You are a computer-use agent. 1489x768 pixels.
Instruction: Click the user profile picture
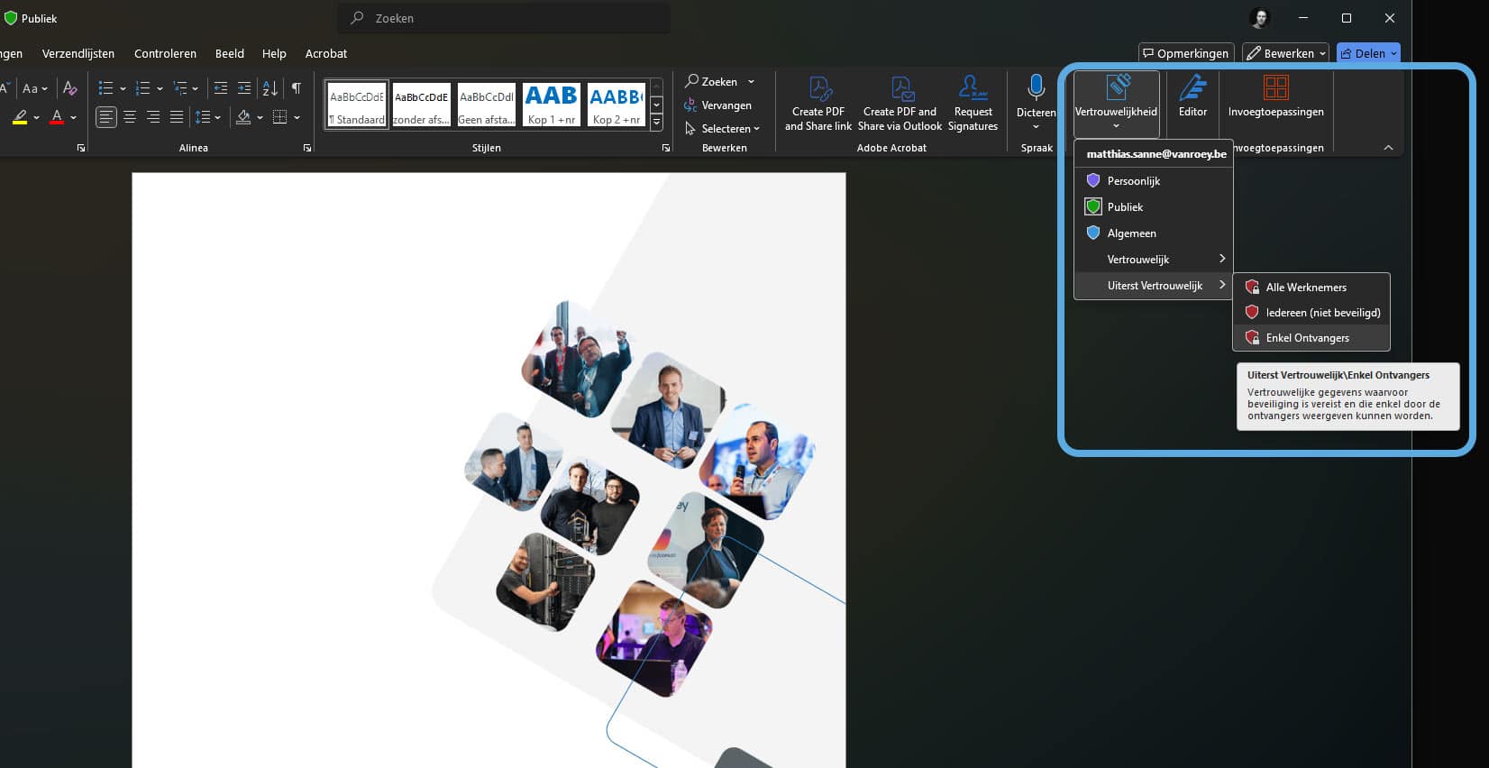pos(1260,18)
